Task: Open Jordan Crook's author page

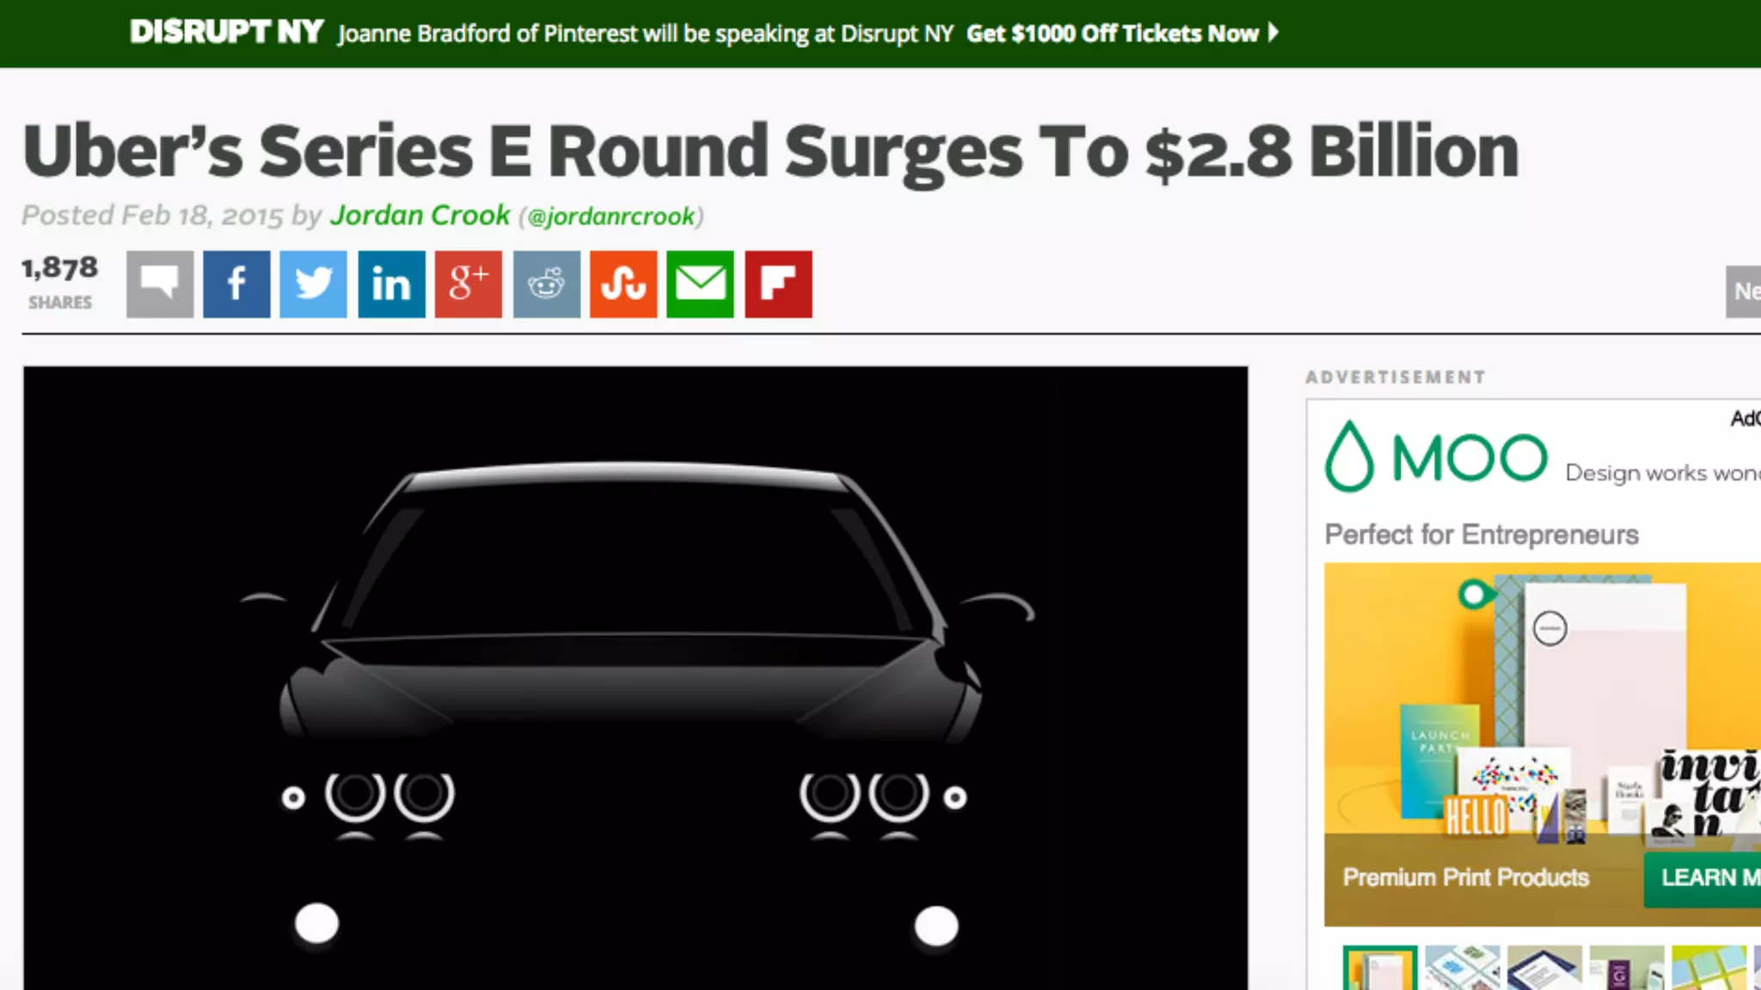Action: pos(420,215)
